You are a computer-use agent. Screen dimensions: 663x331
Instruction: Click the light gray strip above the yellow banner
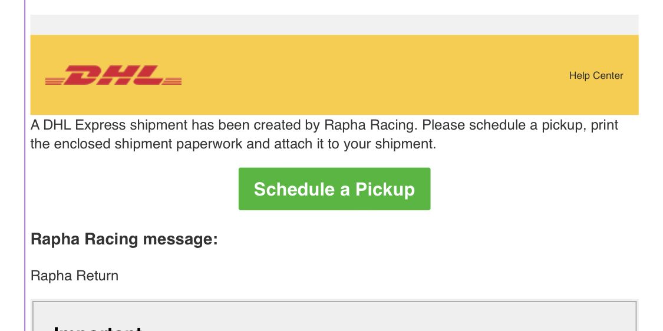coord(334,25)
